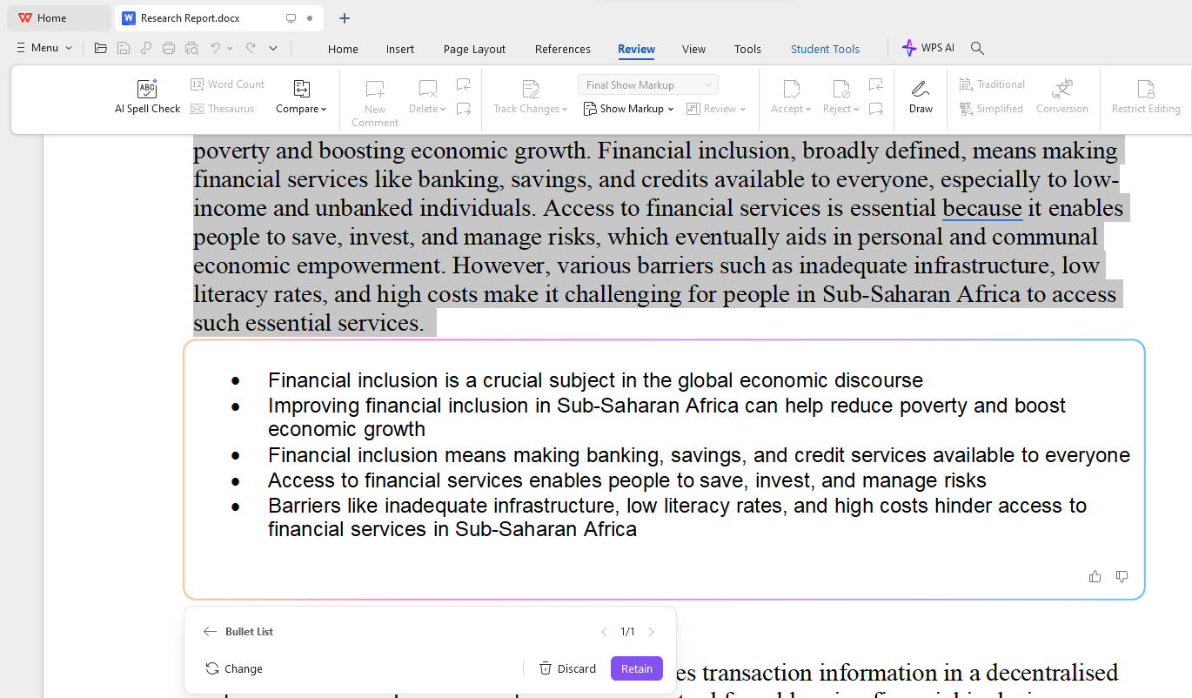
Task: Click the monitor icon in document tab
Action: (x=291, y=18)
